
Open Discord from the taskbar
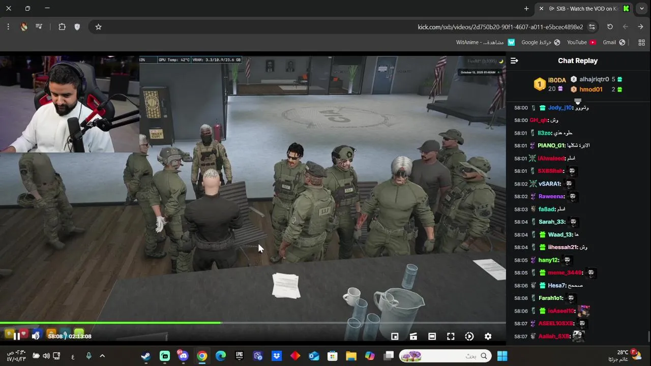[x=183, y=356]
